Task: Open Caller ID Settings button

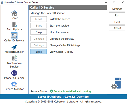Action: point(39,45)
